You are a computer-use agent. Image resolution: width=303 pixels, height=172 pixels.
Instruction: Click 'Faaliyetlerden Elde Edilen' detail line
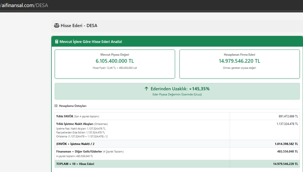(81, 132)
